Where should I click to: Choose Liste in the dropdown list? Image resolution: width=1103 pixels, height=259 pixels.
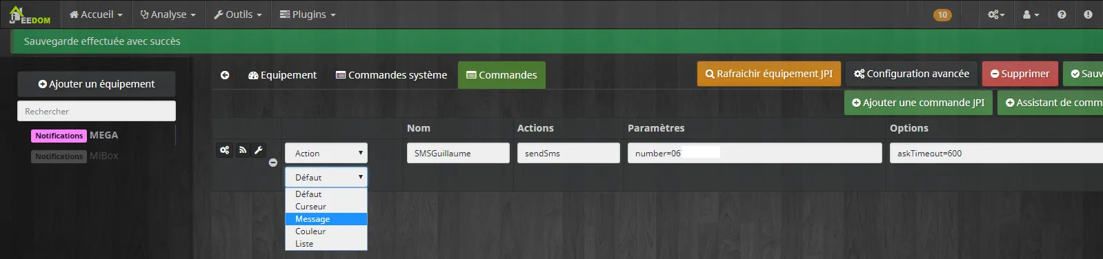tap(326, 244)
